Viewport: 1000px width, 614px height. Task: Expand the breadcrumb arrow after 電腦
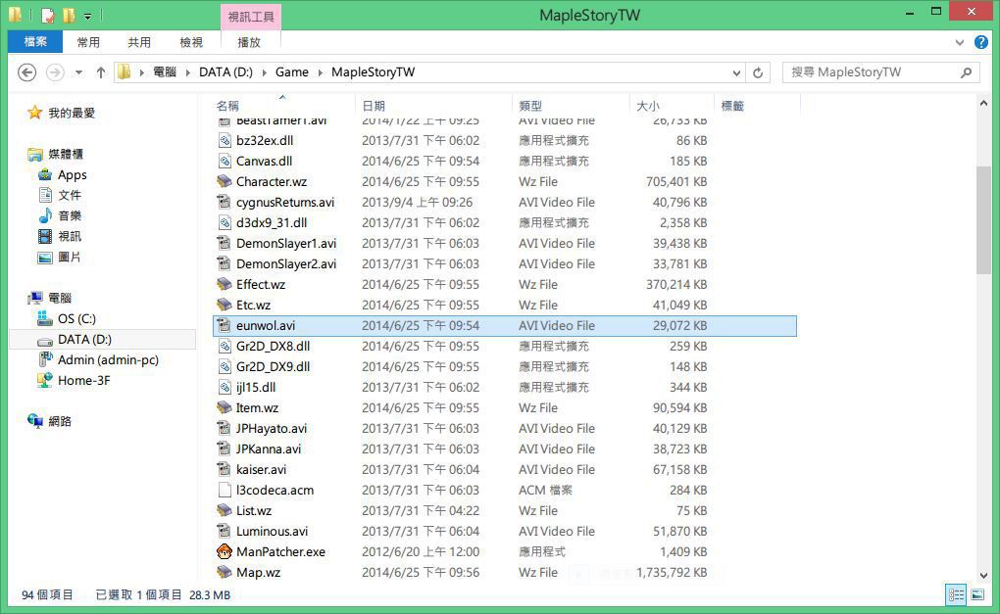pos(188,72)
